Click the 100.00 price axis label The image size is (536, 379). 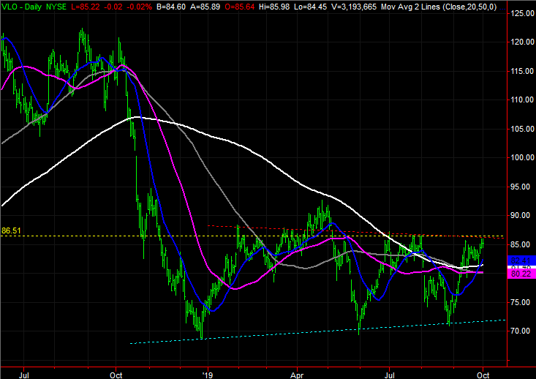[522, 157]
